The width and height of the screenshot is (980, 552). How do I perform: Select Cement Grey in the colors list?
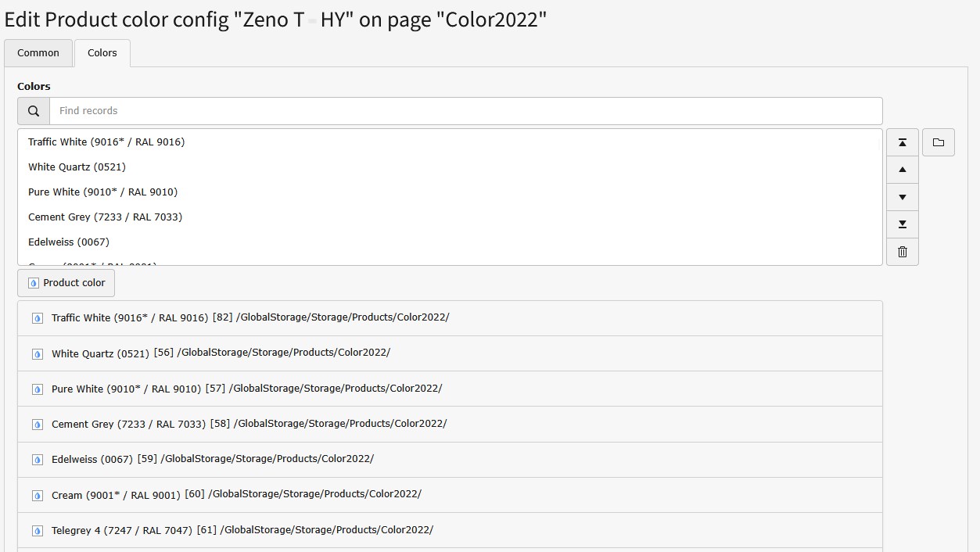pyautogui.click(x=105, y=217)
